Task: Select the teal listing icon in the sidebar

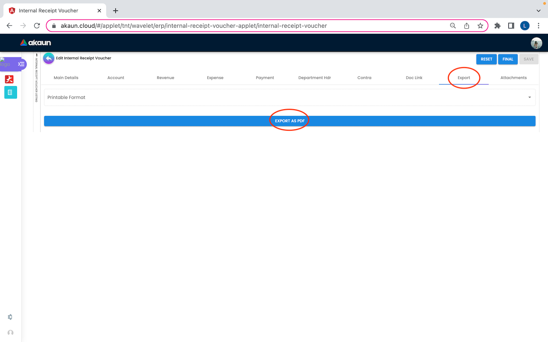Action: pos(10,92)
